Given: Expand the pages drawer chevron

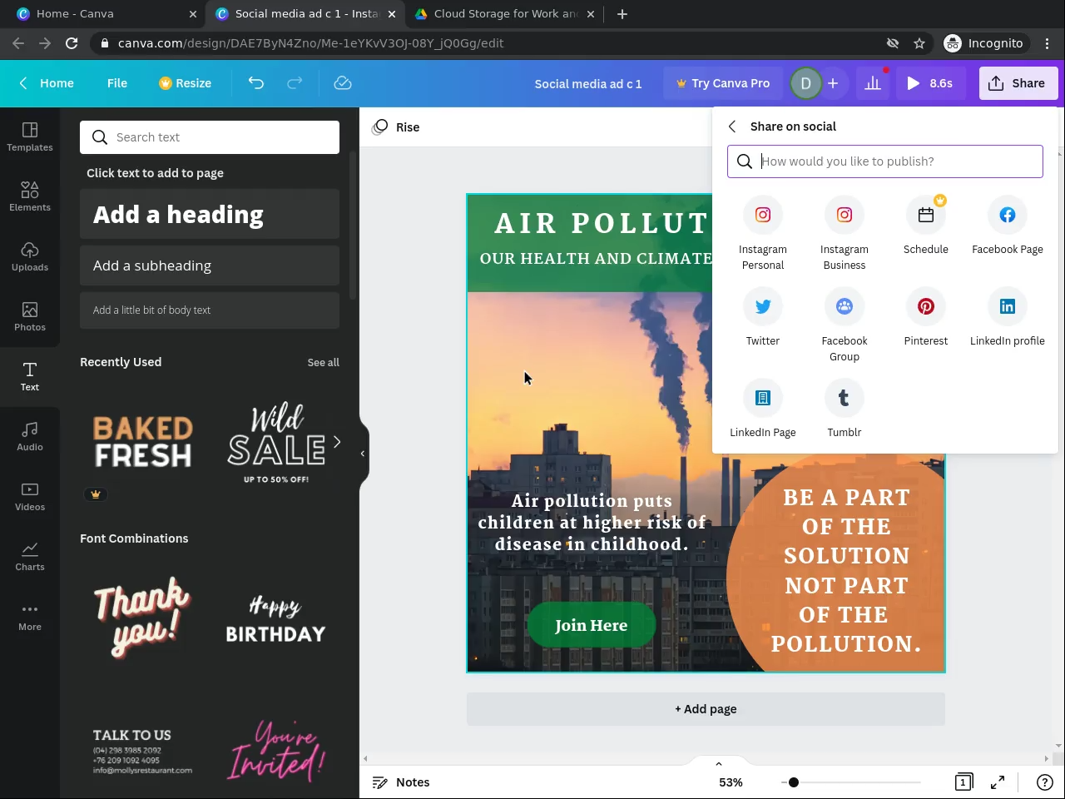Looking at the screenshot, I should click(x=719, y=763).
